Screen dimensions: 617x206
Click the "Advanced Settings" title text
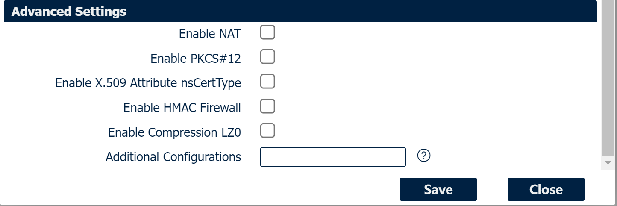[69, 12]
